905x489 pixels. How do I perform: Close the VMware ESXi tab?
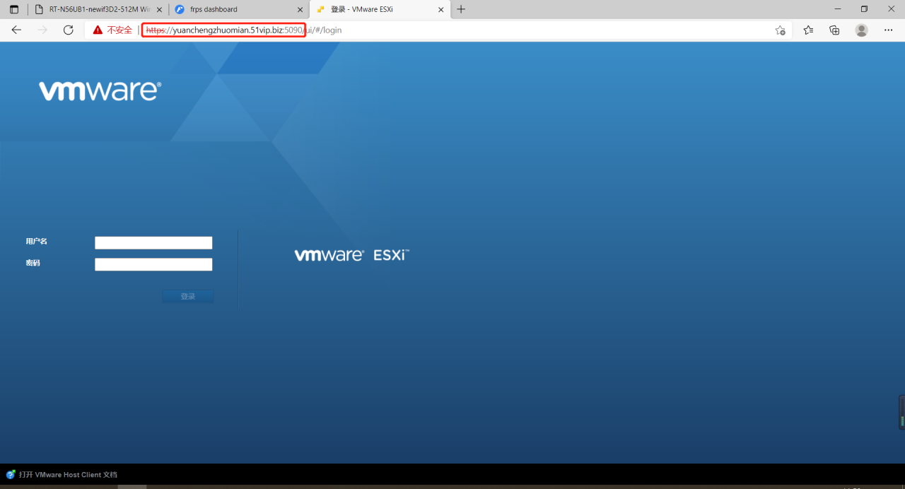441,9
